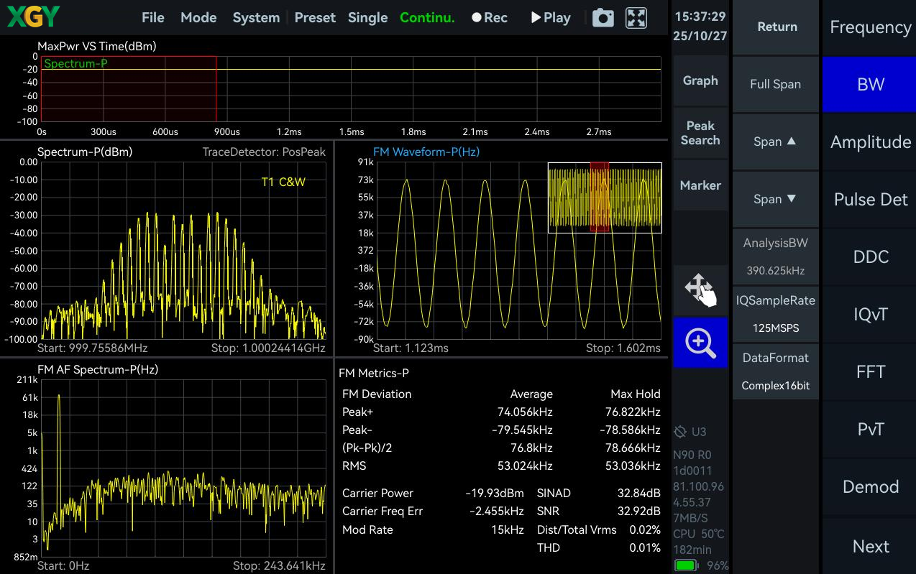This screenshot has width=916, height=574.
Task: Play back recorded data
Action: pyautogui.click(x=551, y=18)
